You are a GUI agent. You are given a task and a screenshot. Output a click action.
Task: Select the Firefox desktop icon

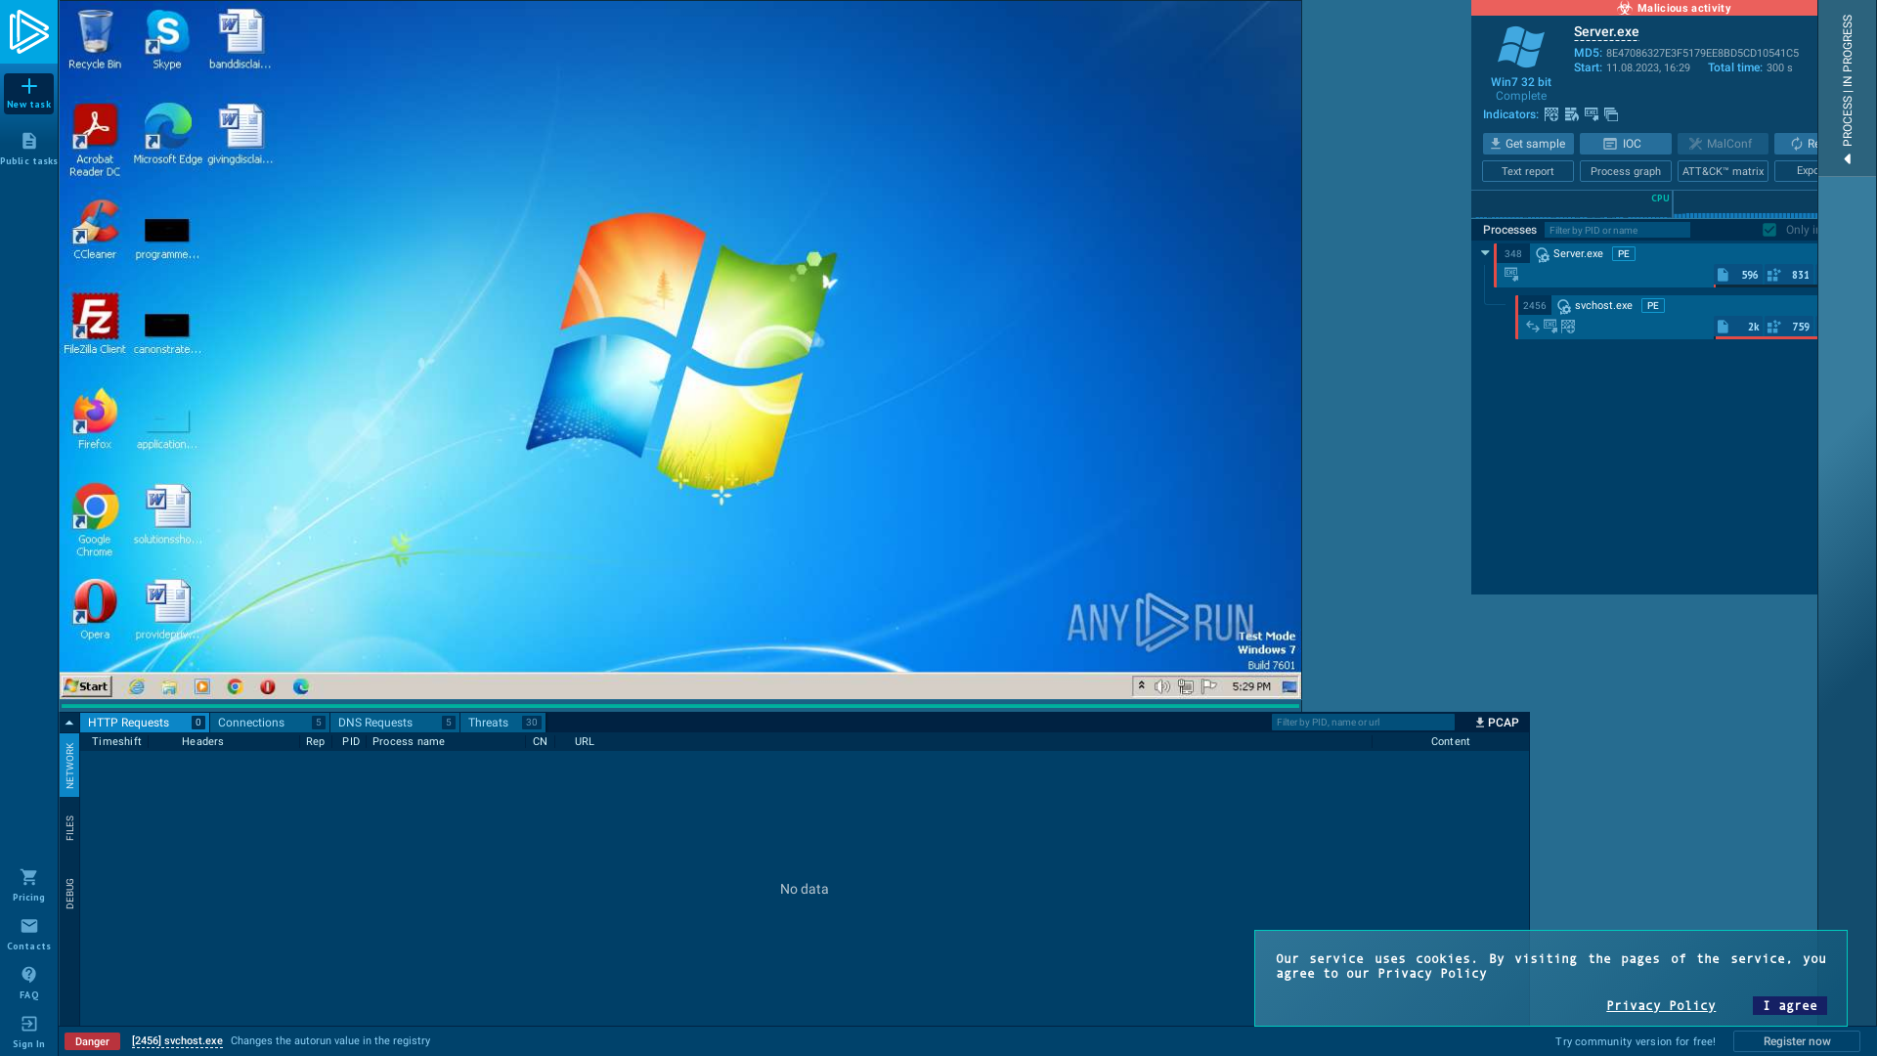click(x=95, y=418)
